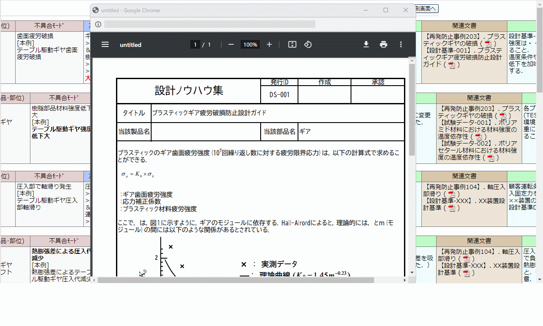
Task: Click the PDF viewer horizontal scrollbar
Action: (235, 280)
